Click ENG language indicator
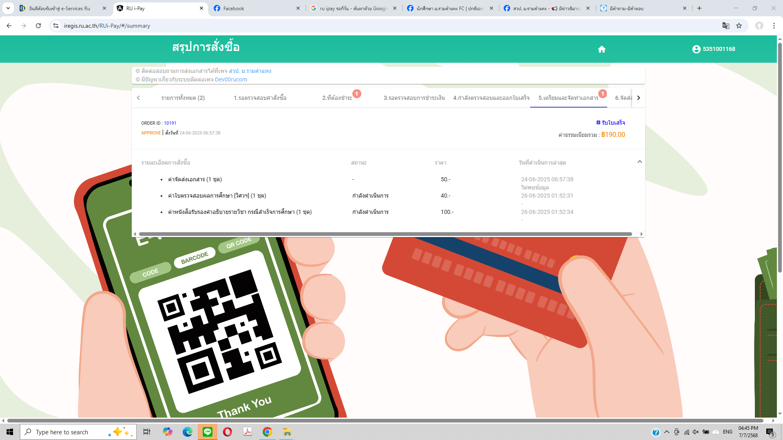 [x=728, y=432]
